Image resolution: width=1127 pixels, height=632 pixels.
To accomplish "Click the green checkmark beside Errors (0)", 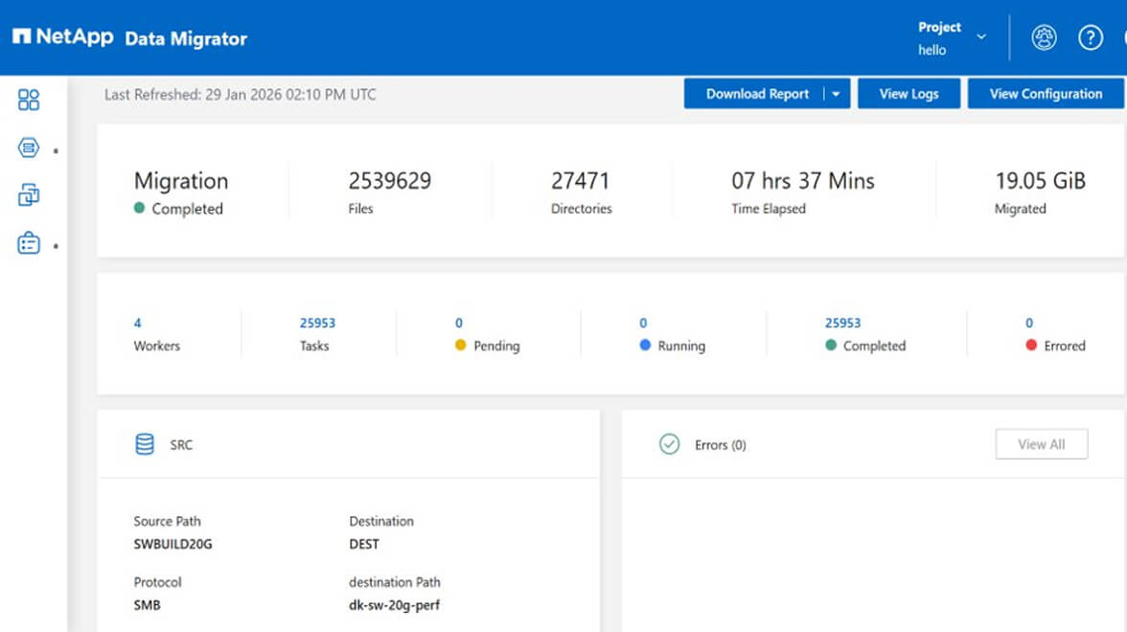I will pos(668,443).
